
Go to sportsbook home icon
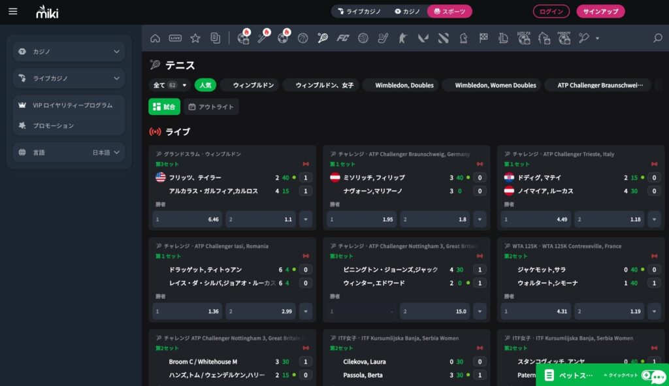pyautogui.click(x=155, y=39)
